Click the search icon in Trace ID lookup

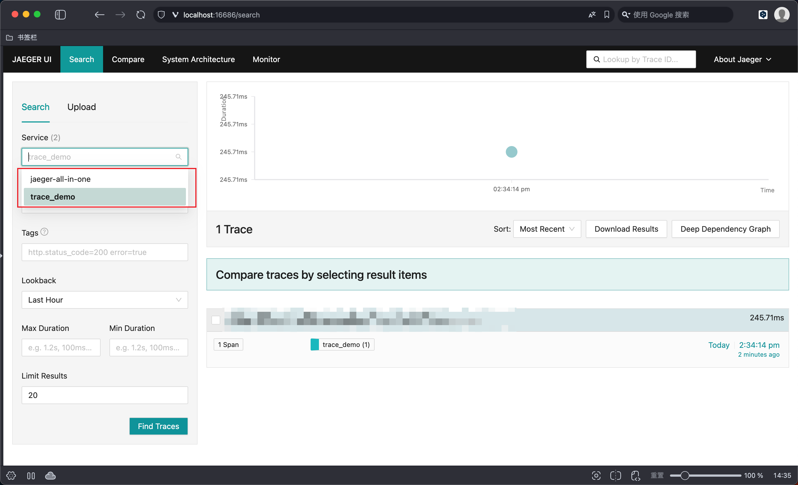(596, 59)
